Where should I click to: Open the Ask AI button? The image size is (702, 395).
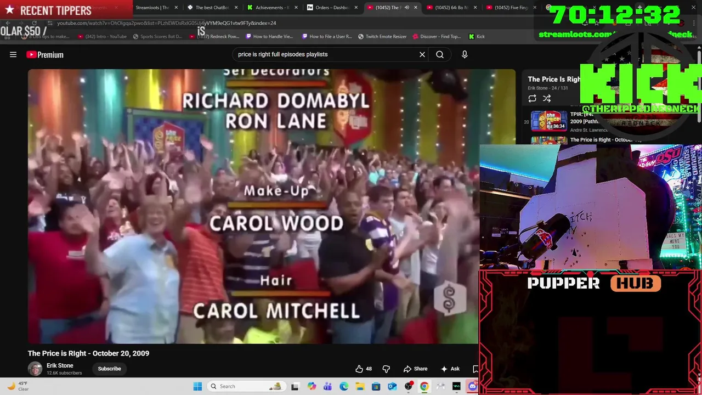pos(450,369)
